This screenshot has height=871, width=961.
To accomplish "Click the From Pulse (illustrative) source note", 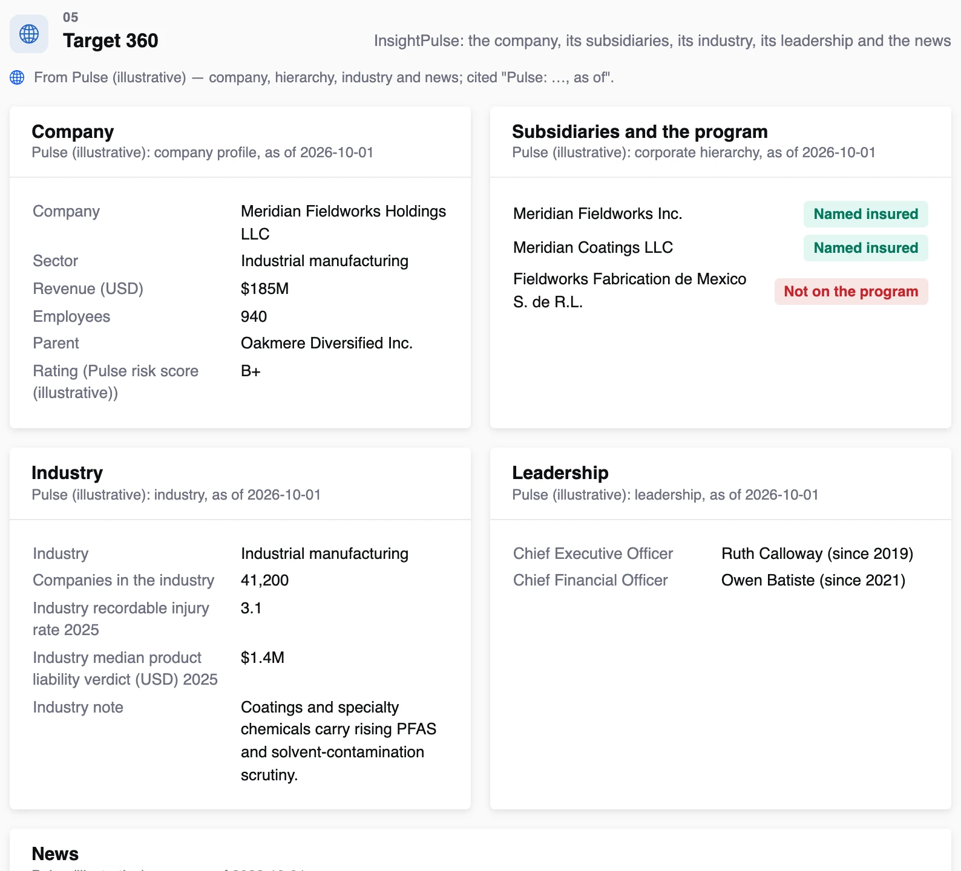I will (x=324, y=77).
